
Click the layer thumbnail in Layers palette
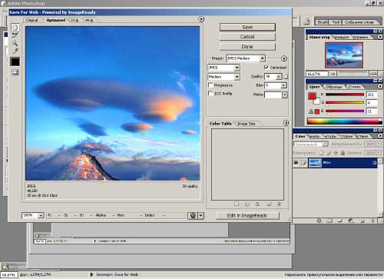click(315, 163)
